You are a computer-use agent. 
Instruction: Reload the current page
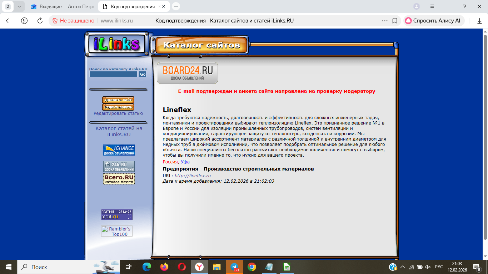coord(40,21)
